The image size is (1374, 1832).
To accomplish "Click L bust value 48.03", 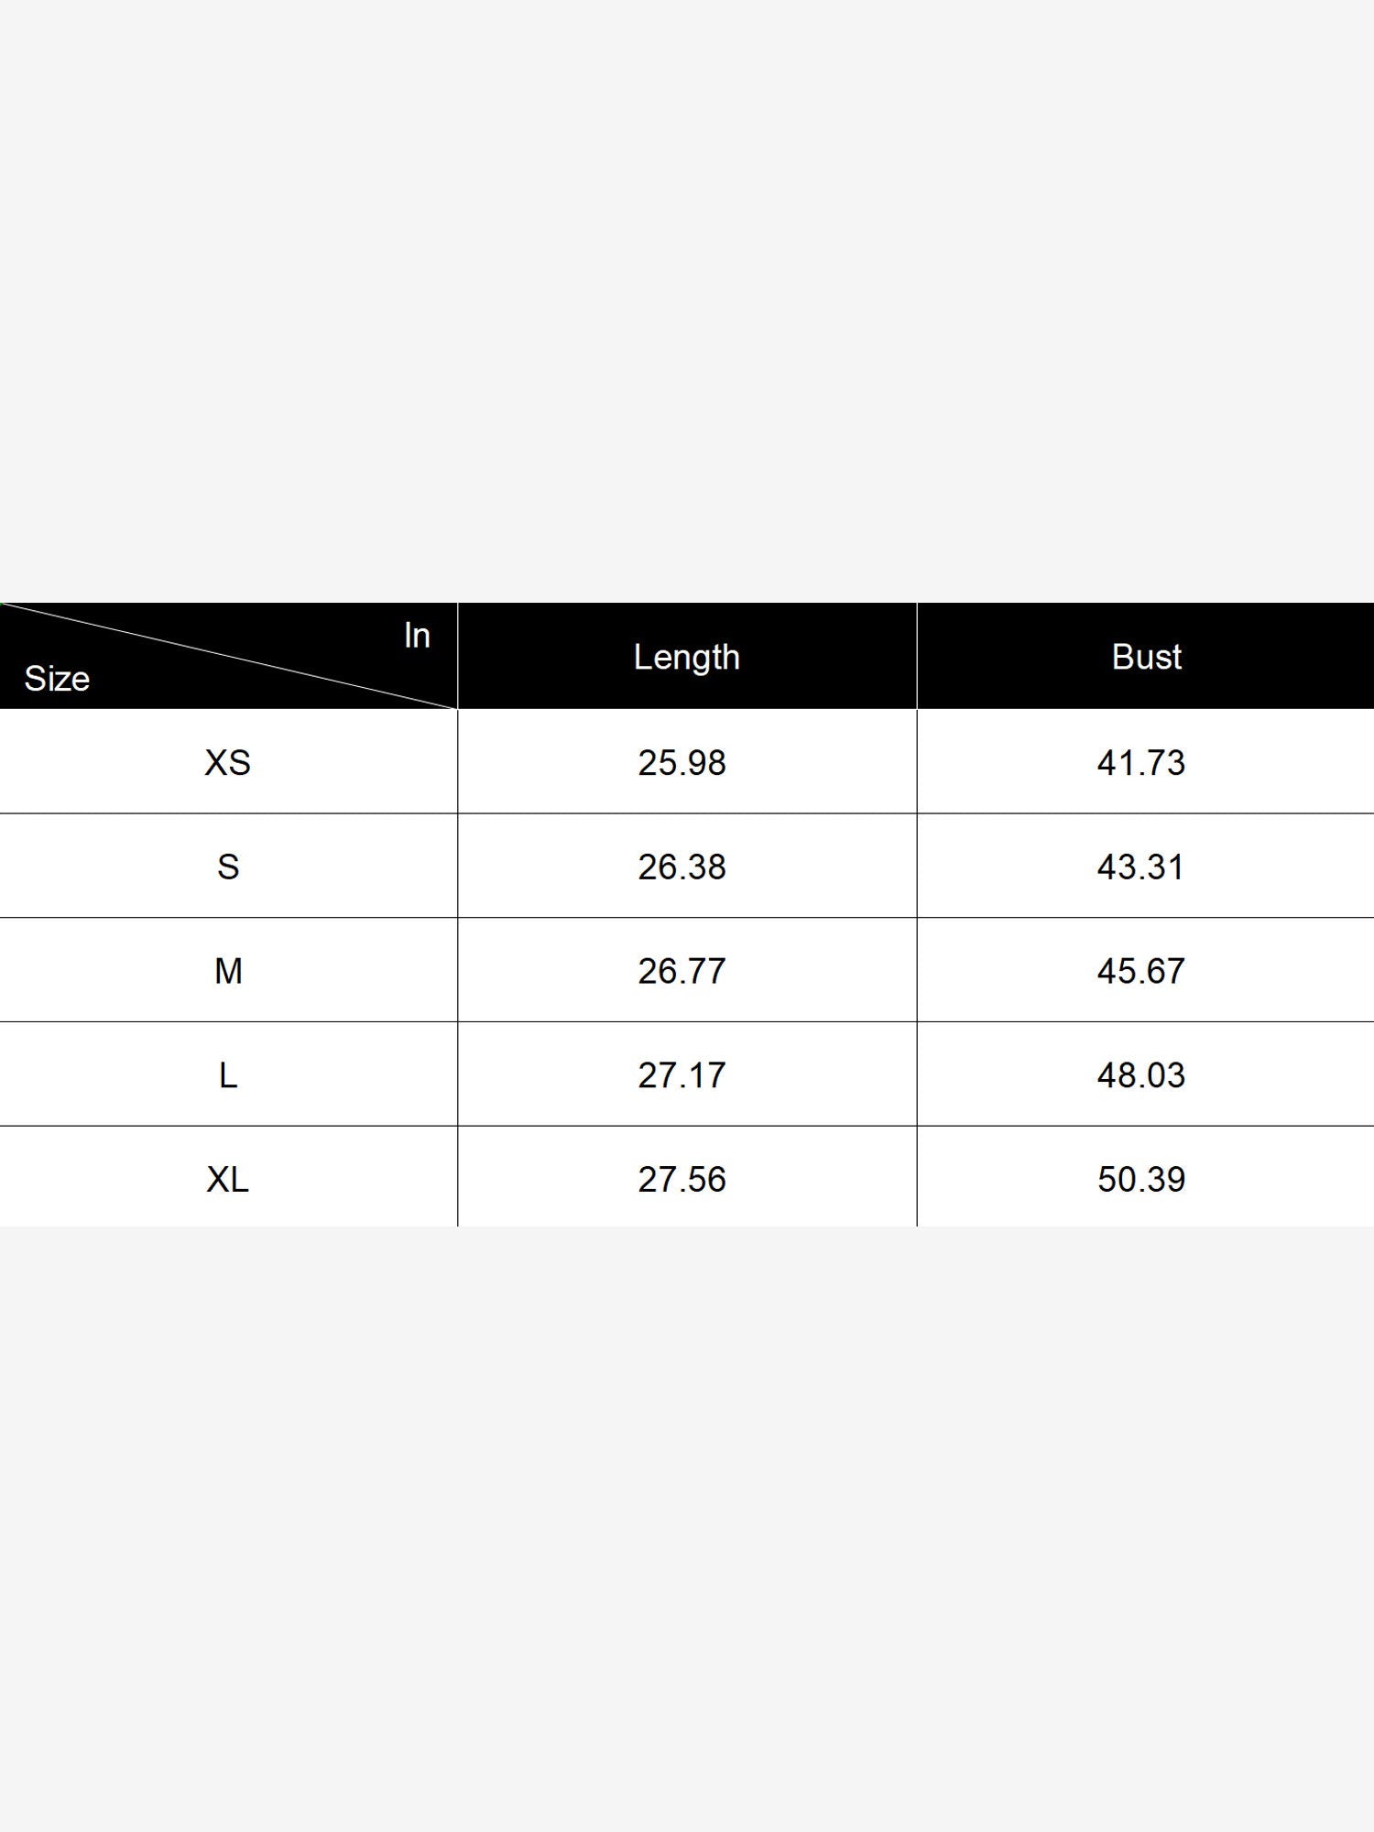I will 1141,1074.
